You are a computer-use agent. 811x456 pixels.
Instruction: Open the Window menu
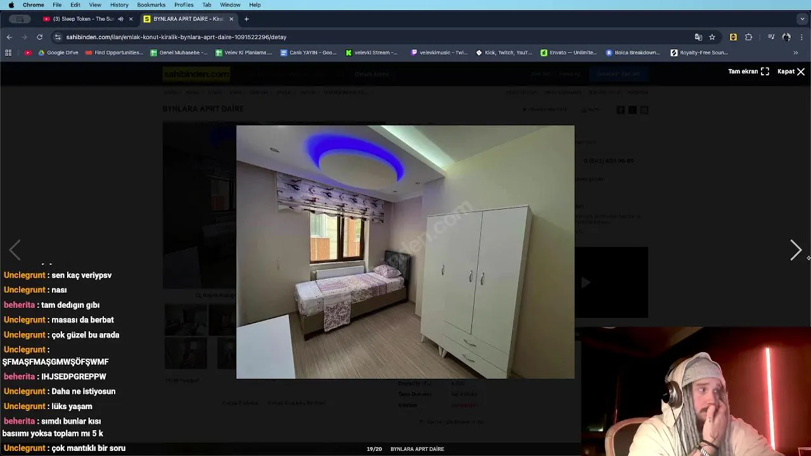pos(230,5)
